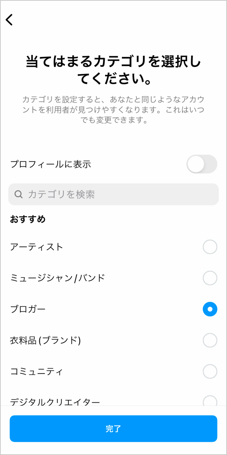
Task: Select the アーティスト radio button
Action: click(x=210, y=247)
